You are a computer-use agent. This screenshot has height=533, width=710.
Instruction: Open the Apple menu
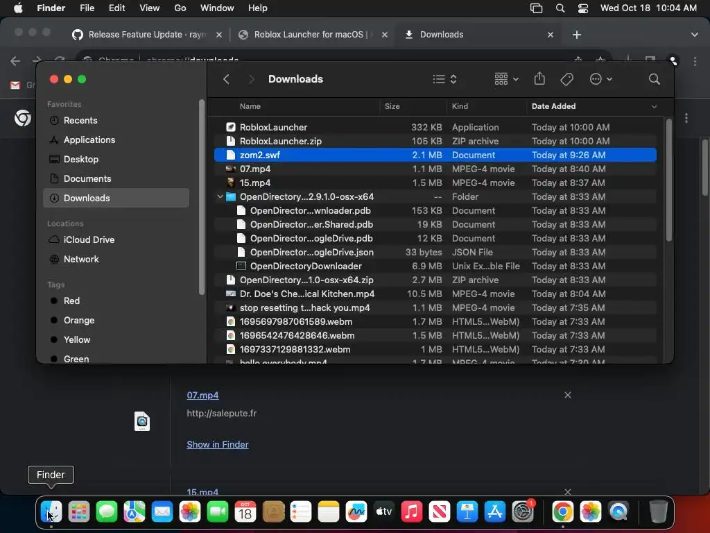[x=18, y=8]
